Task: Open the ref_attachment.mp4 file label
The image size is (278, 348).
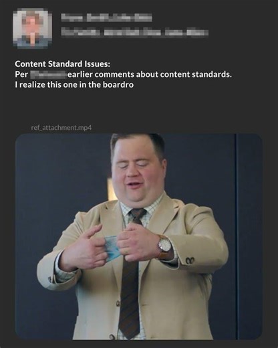Action: click(x=61, y=128)
